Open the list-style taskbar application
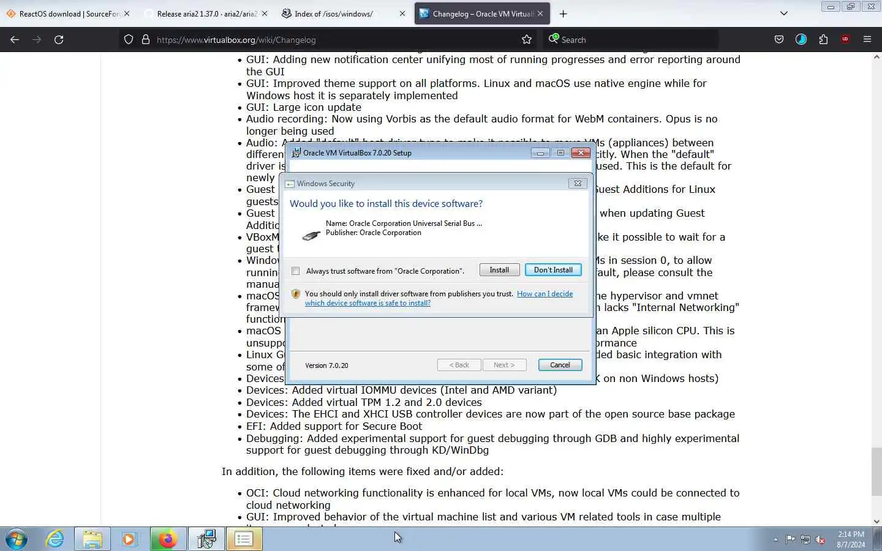Image resolution: width=882 pixels, height=551 pixels. 244,539
